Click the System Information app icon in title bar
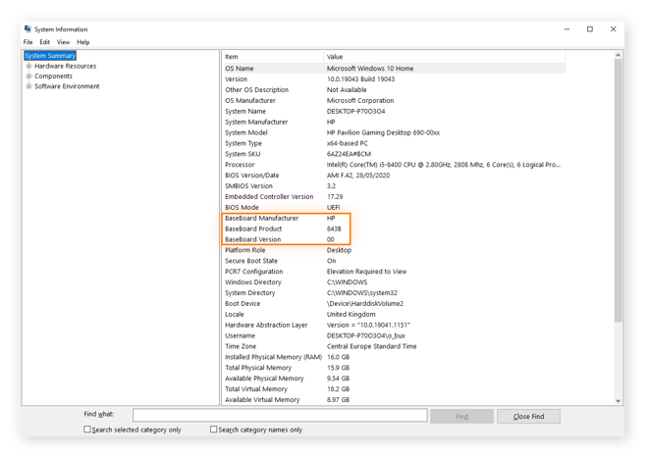This screenshot has height=459, width=648. click(x=27, y=28)
